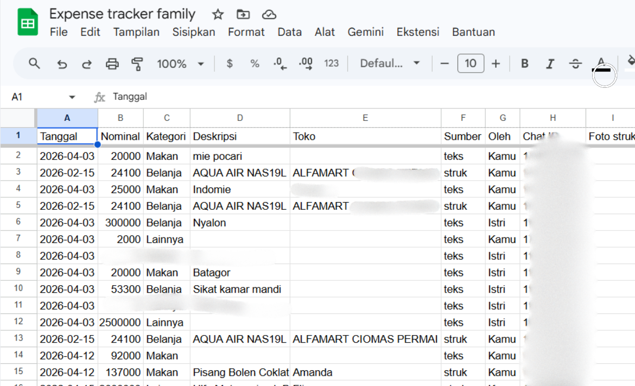Click the select-all corner box
The image size is (635, 386).
coord(18,118)
